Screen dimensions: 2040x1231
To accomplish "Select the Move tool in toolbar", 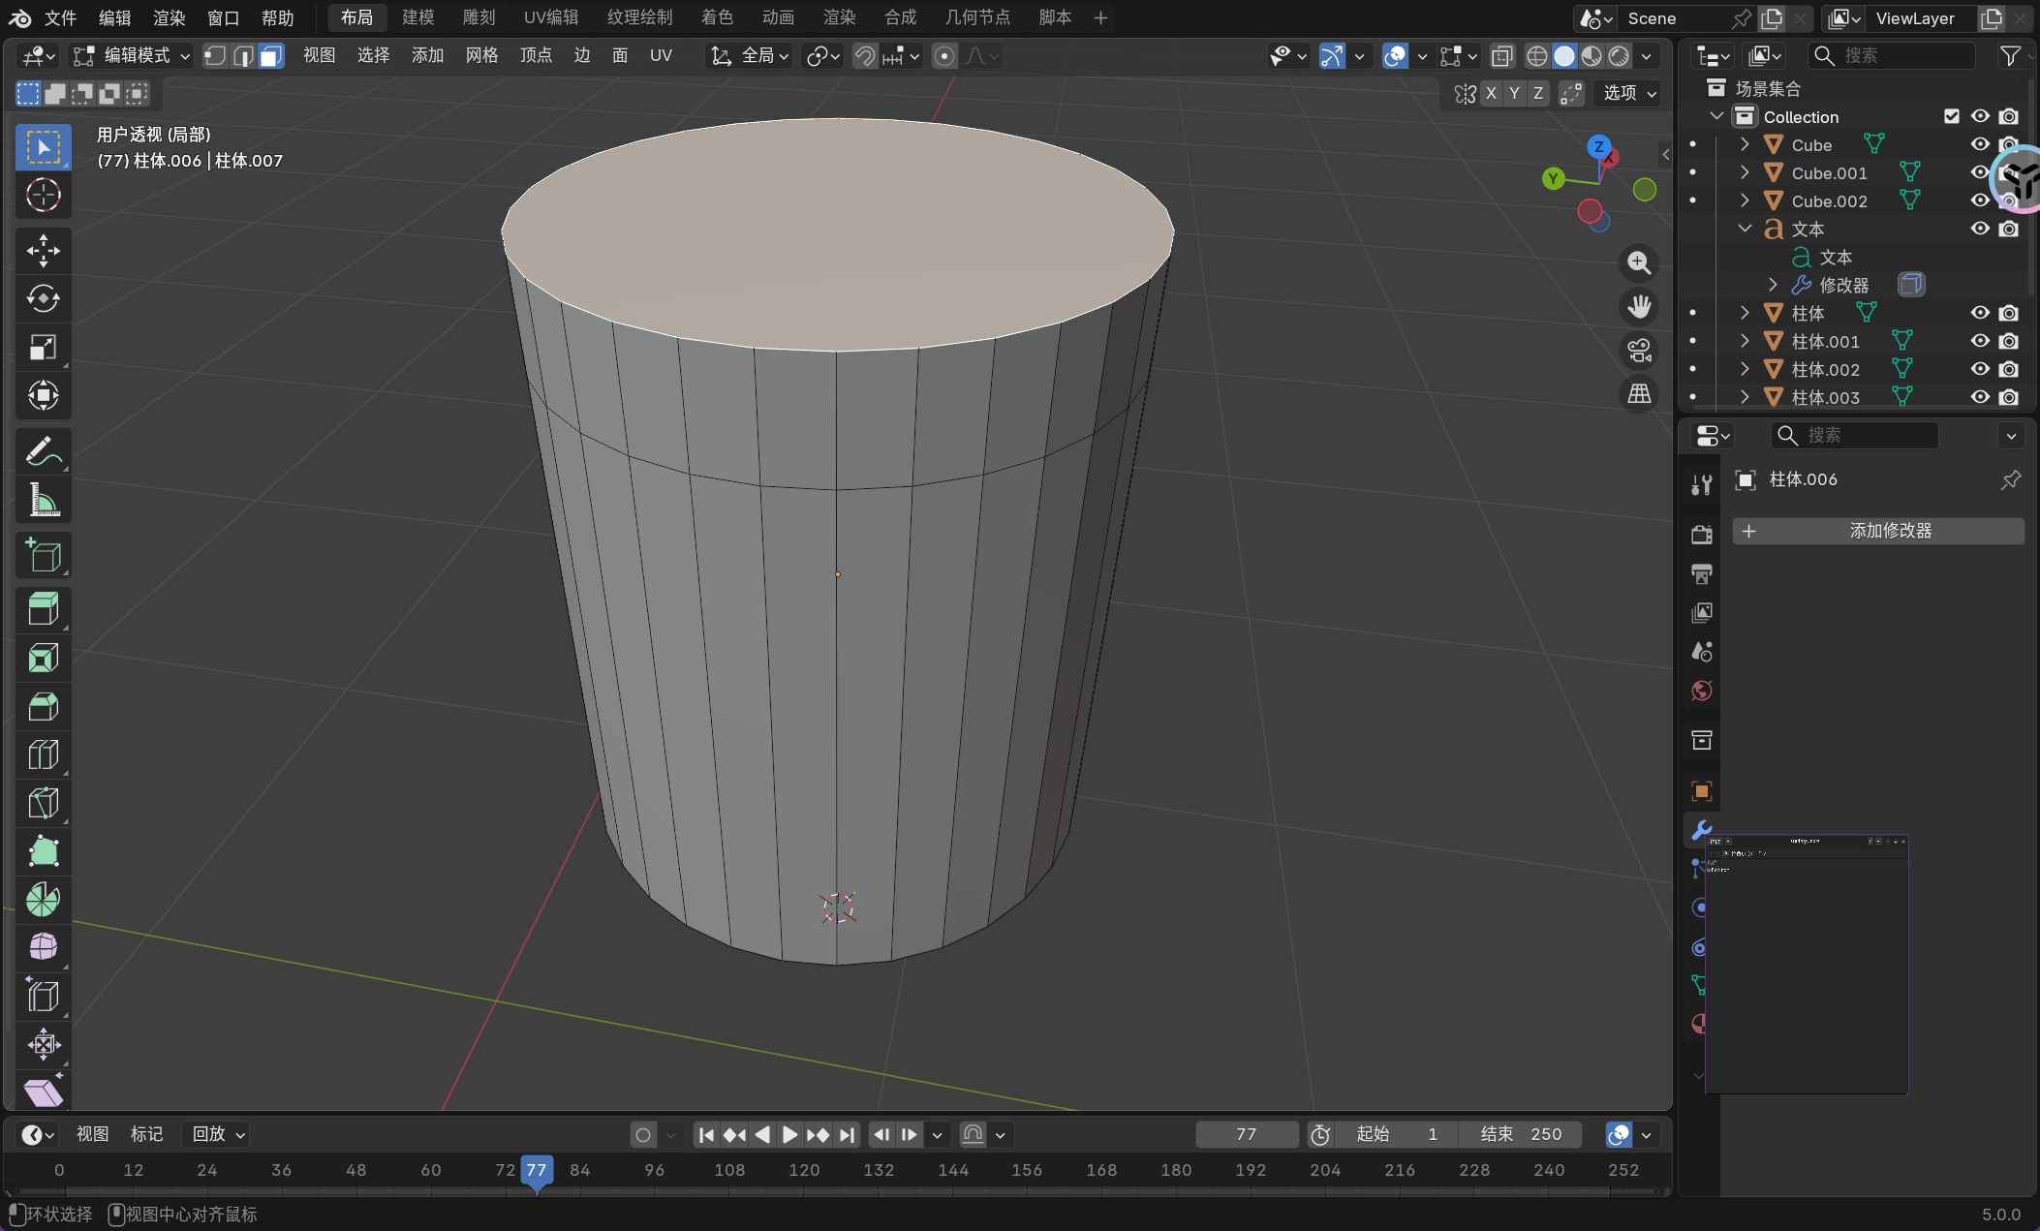I will point(43,251).
